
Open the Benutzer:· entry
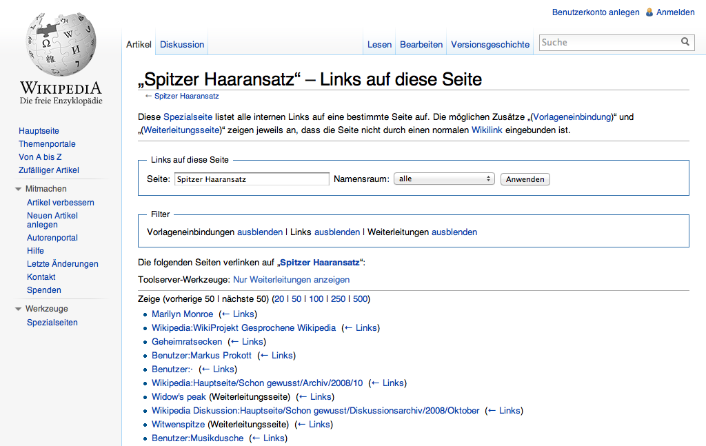[x=172, y=369]
